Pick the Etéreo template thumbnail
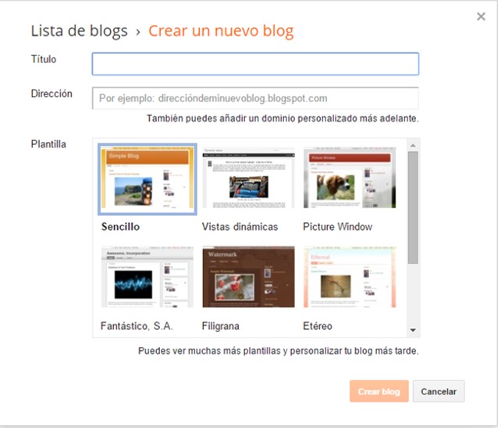The height and width of the screenshot is (428, 498). [x=350, y=277]
